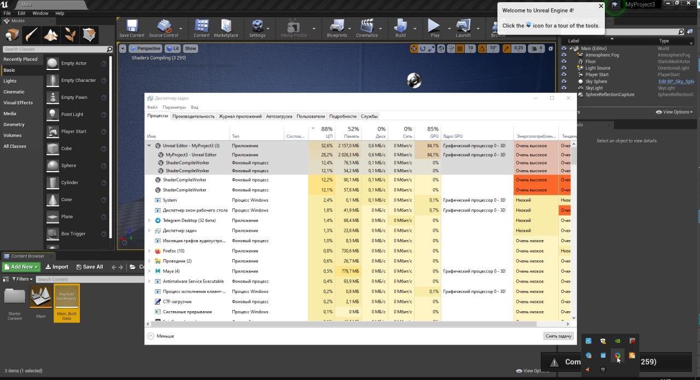Click Save Current in Unreal toolbar

(x=132, y=28)
